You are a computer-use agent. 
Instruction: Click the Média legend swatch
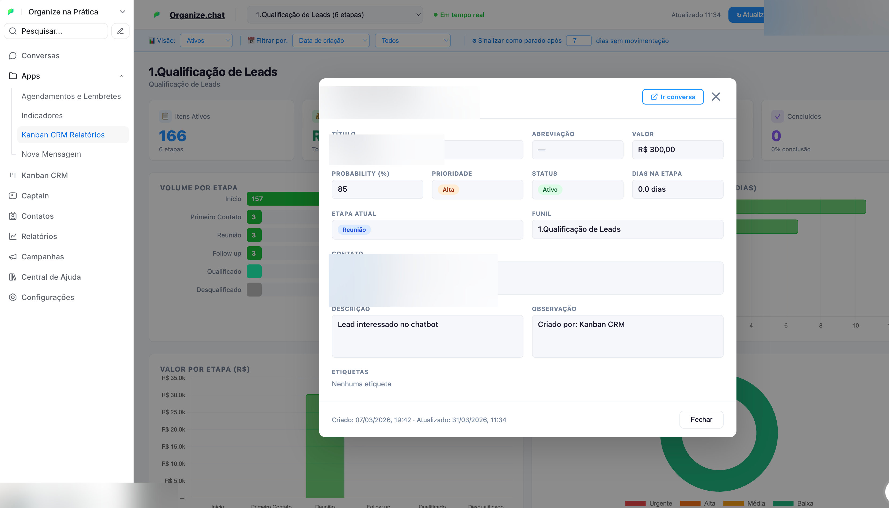[733, 503]
